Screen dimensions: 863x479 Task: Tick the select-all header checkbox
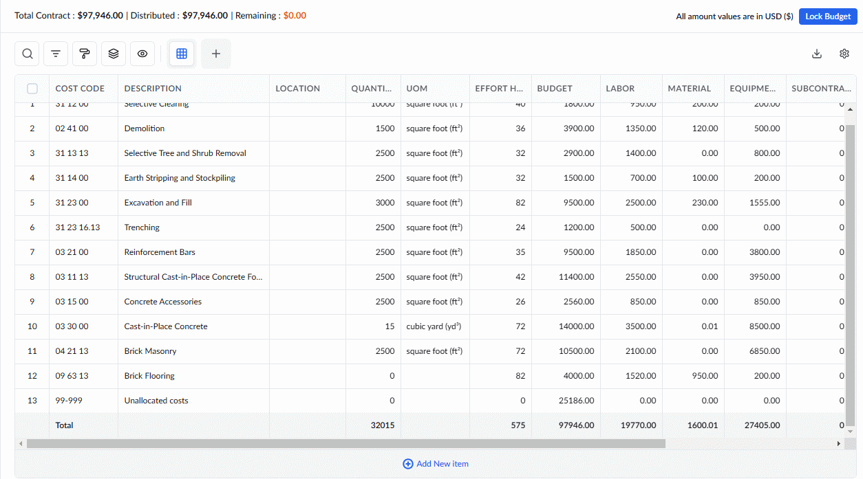click(x=32, y=89)
